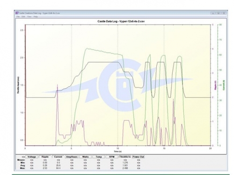Minimize the Data Log window
This screenshot has height=175, width=234.
click(x=213, y=13)
